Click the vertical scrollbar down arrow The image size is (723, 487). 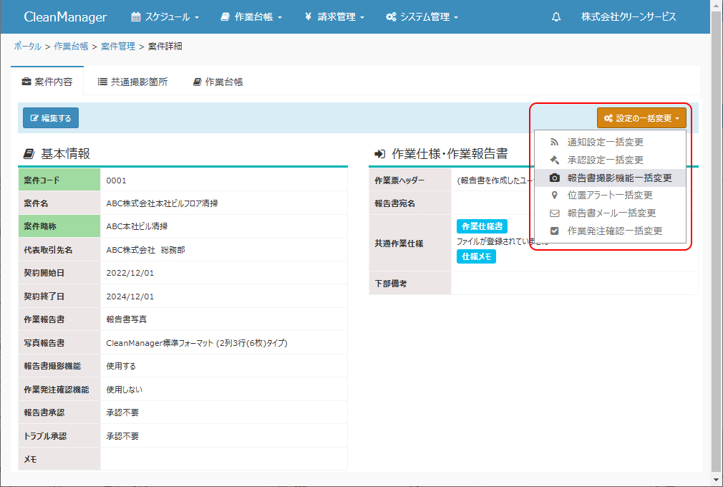coord(717,479)
